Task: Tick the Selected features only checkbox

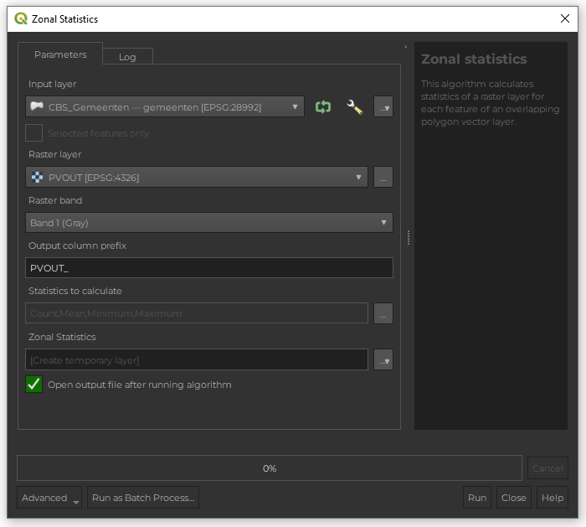Action: pyautogui.click(x=34, y=133)
